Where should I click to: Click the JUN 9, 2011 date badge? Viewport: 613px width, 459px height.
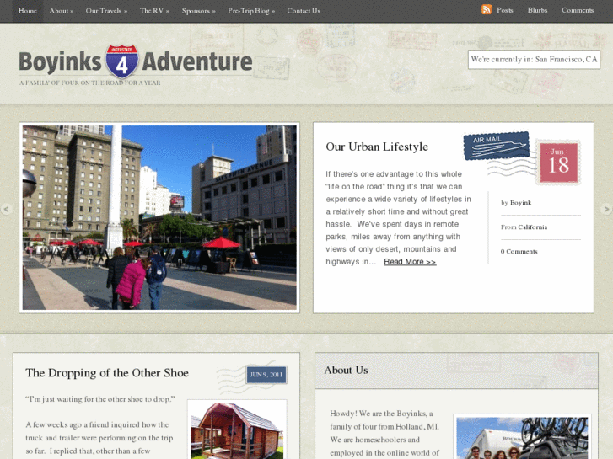click(266, 375)
